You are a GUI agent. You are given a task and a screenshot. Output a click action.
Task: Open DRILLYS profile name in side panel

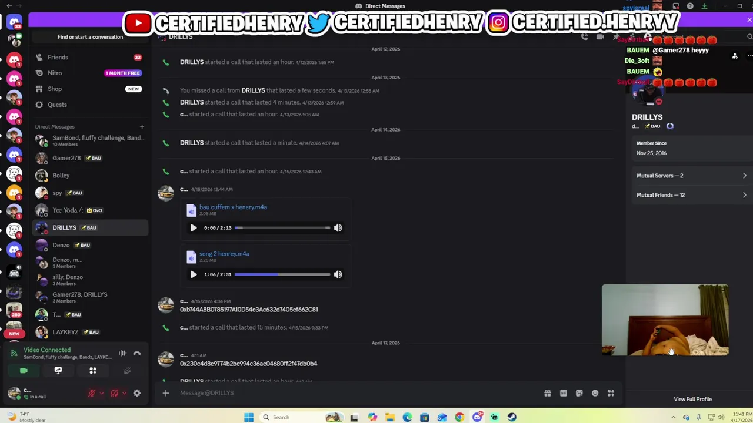pos(647,117)
